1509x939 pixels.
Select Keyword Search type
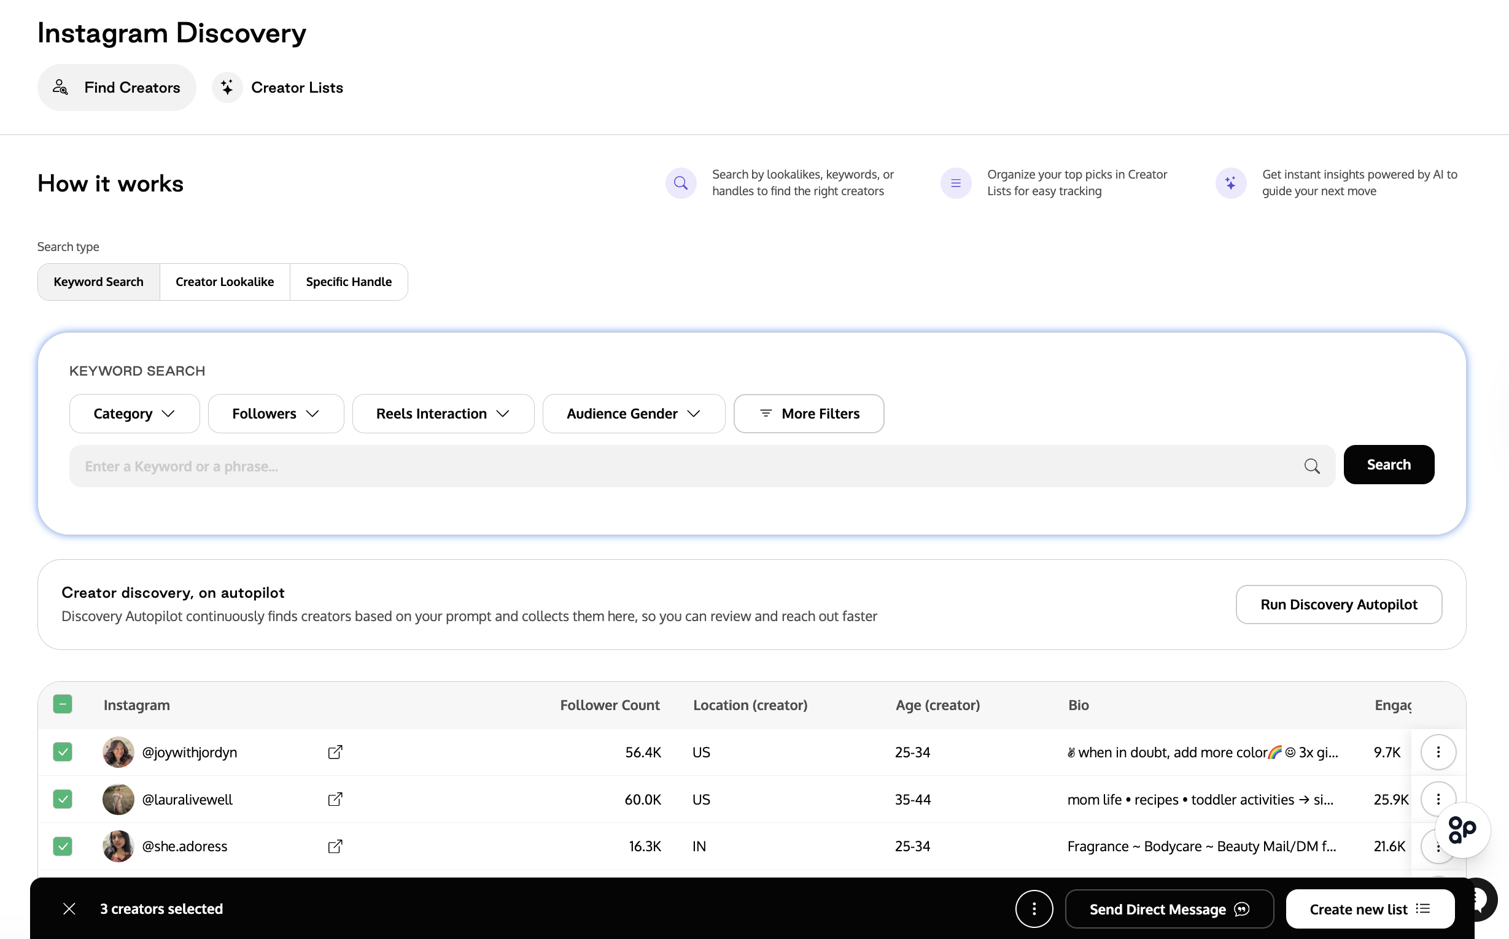click(x=99, y=282)
